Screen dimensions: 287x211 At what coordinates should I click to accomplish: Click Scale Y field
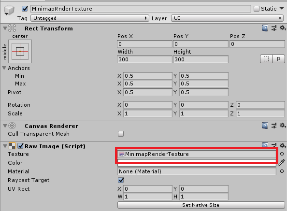(x=204, y=113)
